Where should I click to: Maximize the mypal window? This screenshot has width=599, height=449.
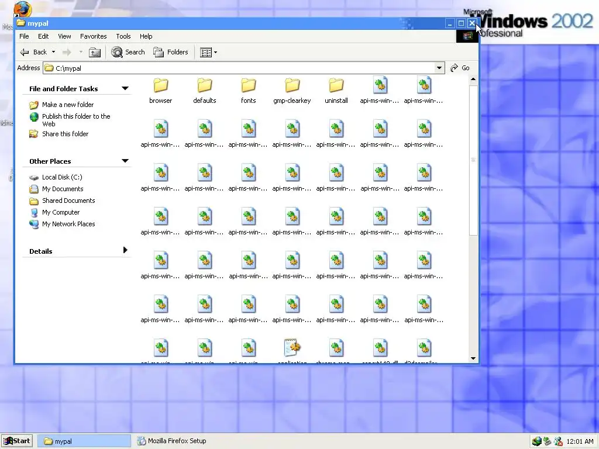461,23
